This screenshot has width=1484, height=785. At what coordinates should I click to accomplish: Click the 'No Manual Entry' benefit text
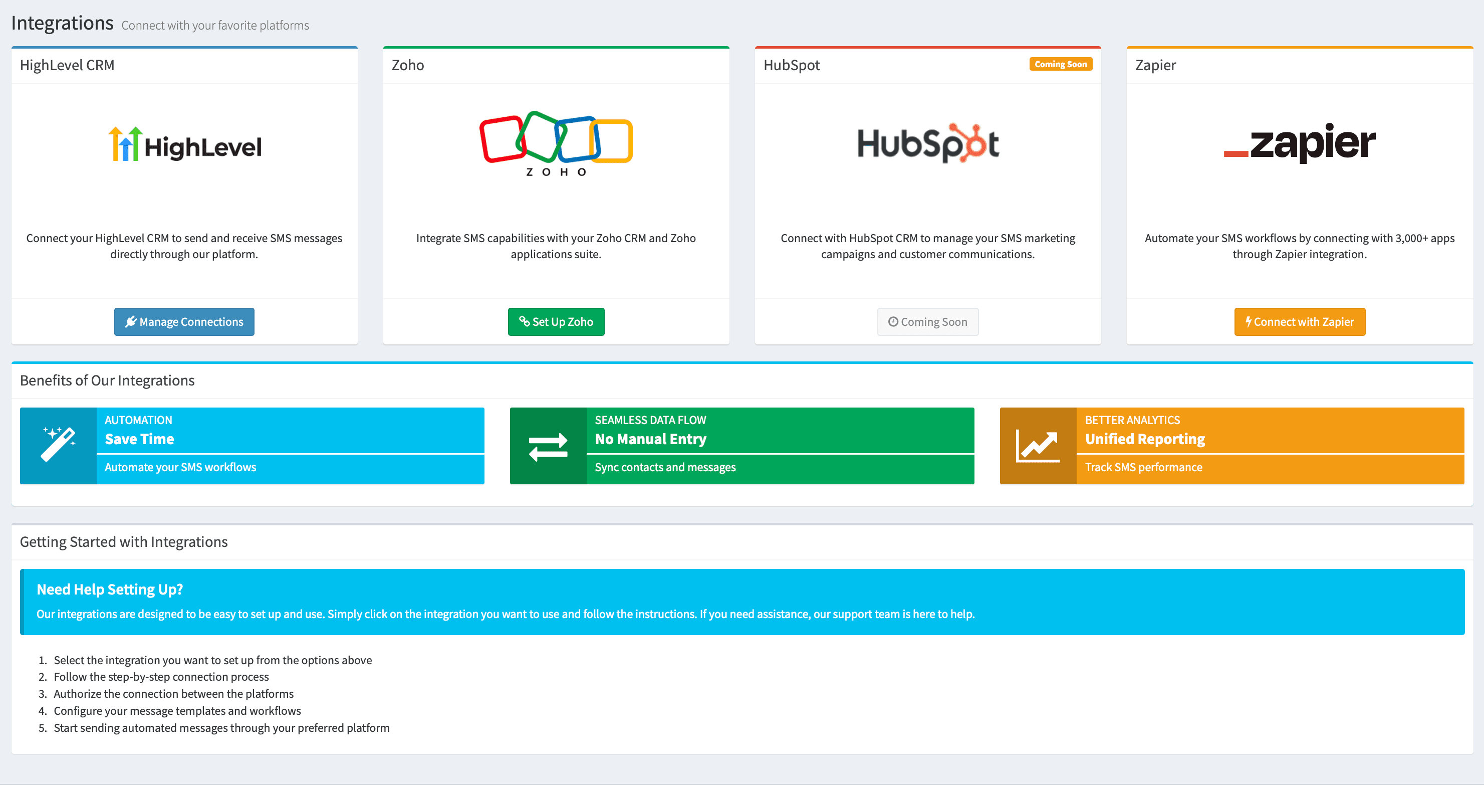click(650, 439)
